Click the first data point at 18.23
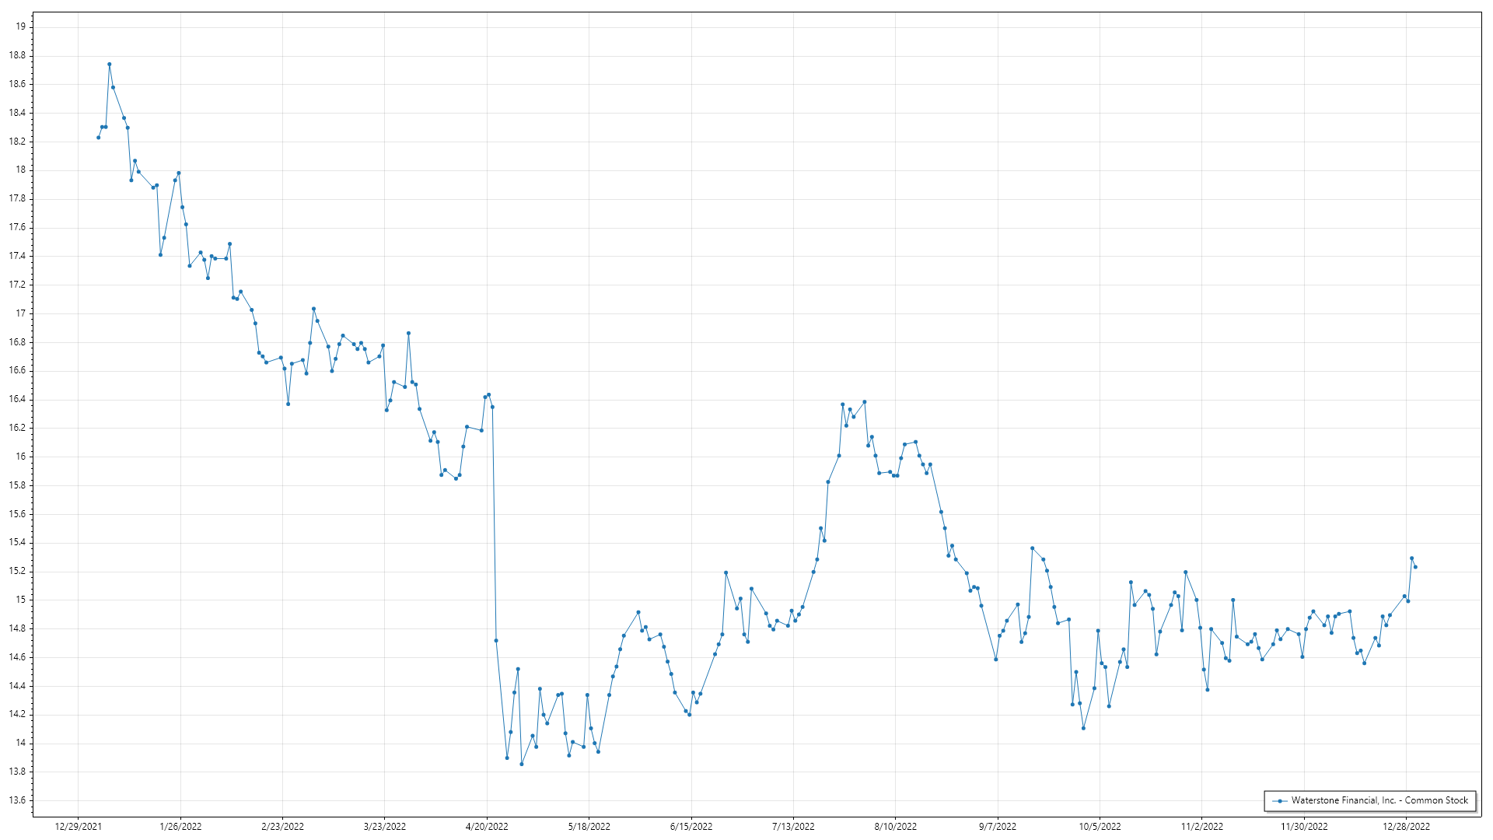This screenshot has width=1493, height=840. click(x=98, y=138)
